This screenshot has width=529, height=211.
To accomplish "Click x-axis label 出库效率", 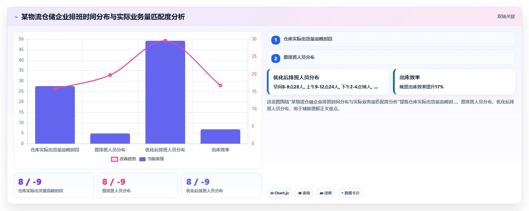I will click(220, 150).
